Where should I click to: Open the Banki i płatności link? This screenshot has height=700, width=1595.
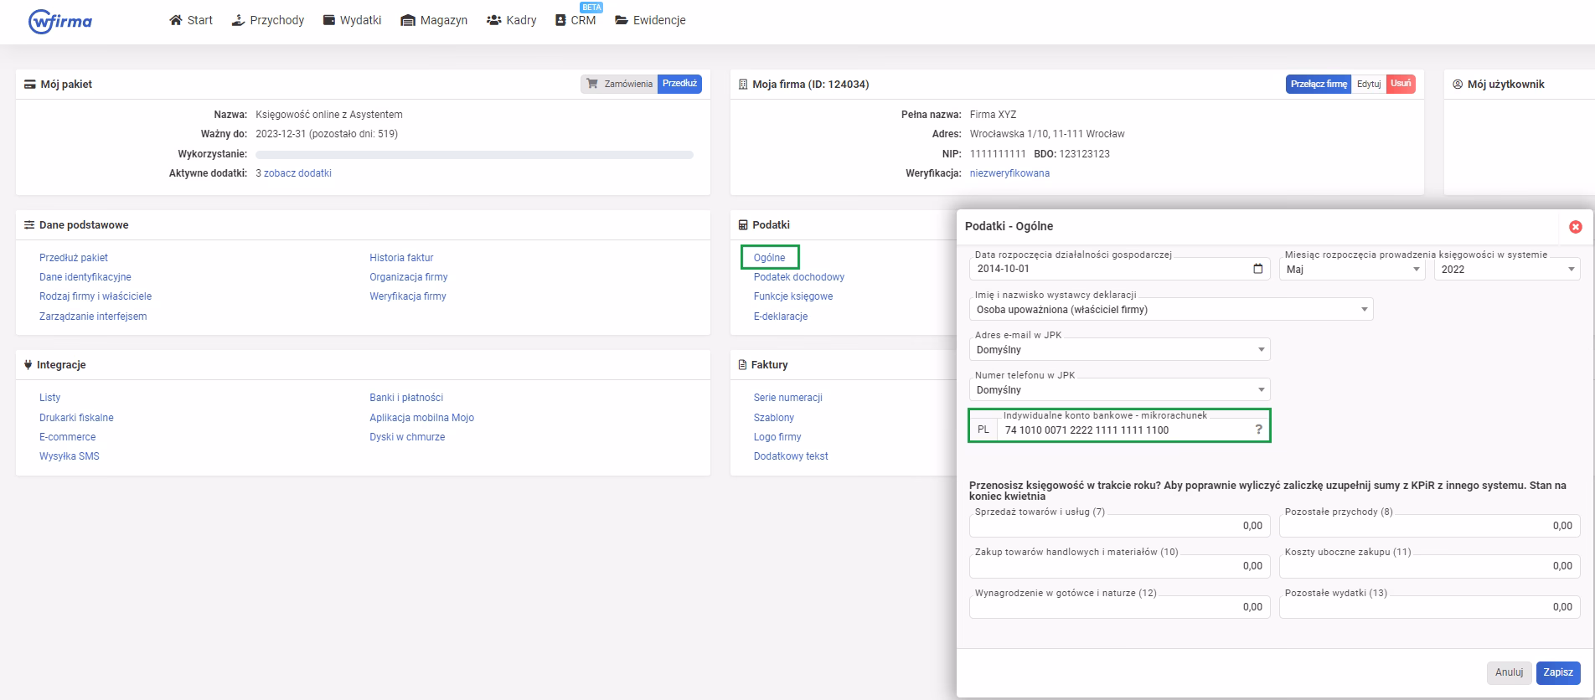coord(406,398)
